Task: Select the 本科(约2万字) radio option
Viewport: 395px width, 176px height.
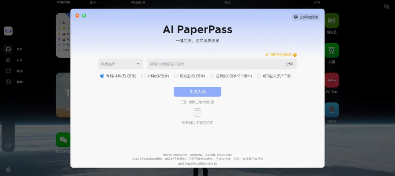Action: 143,76
